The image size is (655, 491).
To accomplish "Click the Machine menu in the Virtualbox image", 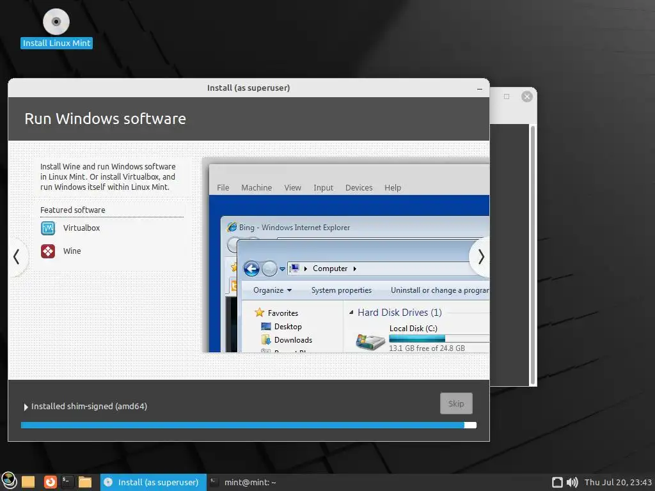I will pyautogui.click(x=256, y=188).
